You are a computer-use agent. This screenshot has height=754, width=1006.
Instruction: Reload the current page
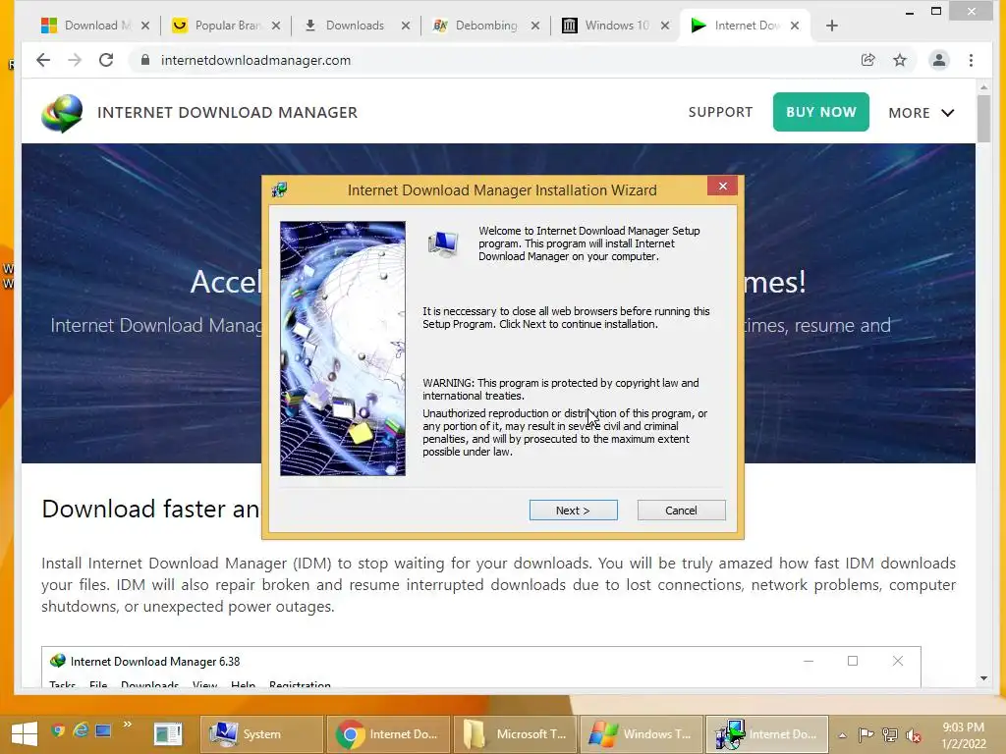(x=106, y=60)
